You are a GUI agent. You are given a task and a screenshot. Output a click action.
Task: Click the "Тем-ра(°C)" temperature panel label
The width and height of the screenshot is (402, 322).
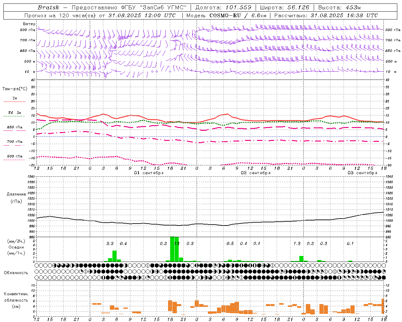[15, 89]
